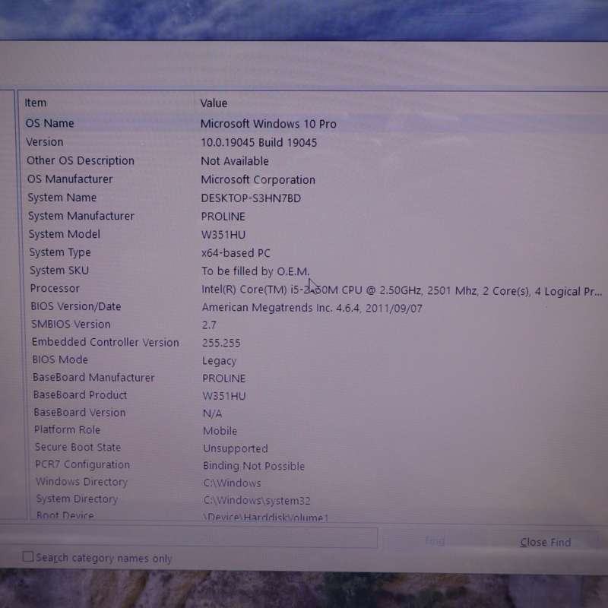Select the System Name row

pyautogui.click(x=62, y=198)
